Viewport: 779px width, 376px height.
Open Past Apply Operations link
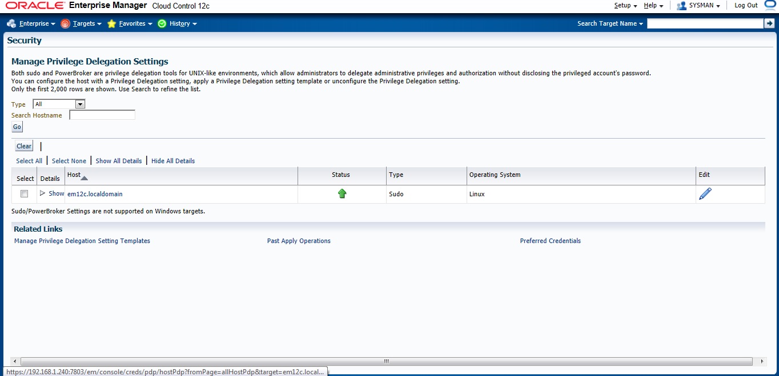pos(299,241)
